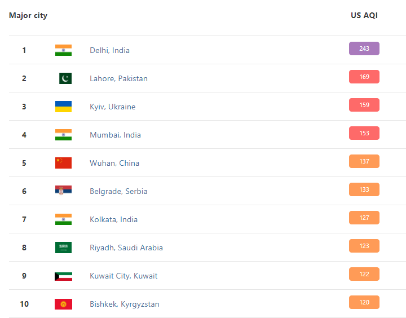Screen dimensions: 406x318
Task: Select the Saudi Arabia flag icon
Action: (x=63, y=248)
